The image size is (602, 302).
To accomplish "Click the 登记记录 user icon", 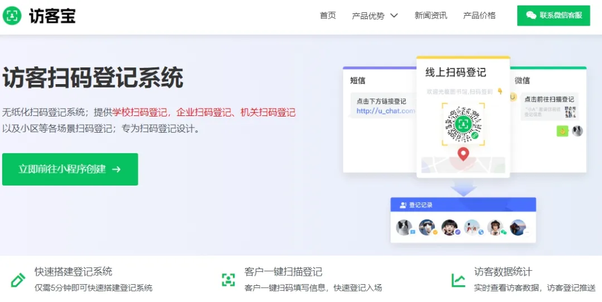I will click(x=403, y=205).
